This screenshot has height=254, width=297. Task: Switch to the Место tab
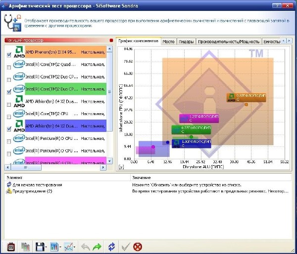(168, 42)
